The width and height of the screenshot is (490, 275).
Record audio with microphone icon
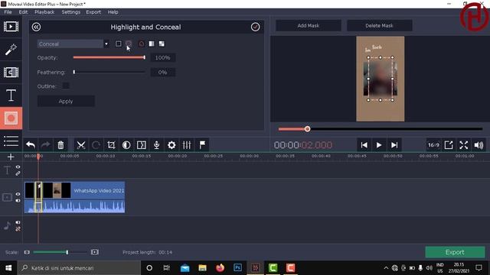pyautogui.click(x=156, y=145)
